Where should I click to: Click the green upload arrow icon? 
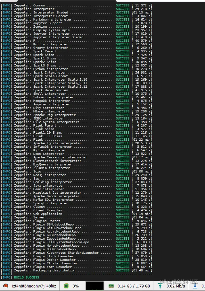[160, 286]
